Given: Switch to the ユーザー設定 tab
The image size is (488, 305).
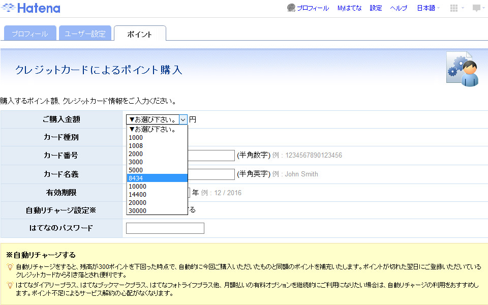Looking at the screenshot, I should (85, 33).
